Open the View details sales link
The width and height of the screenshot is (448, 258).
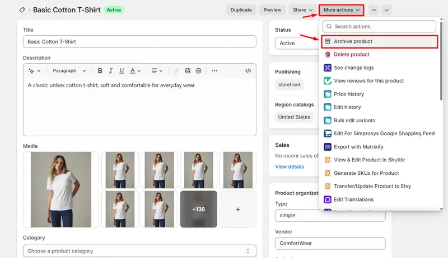pos(290,166)
